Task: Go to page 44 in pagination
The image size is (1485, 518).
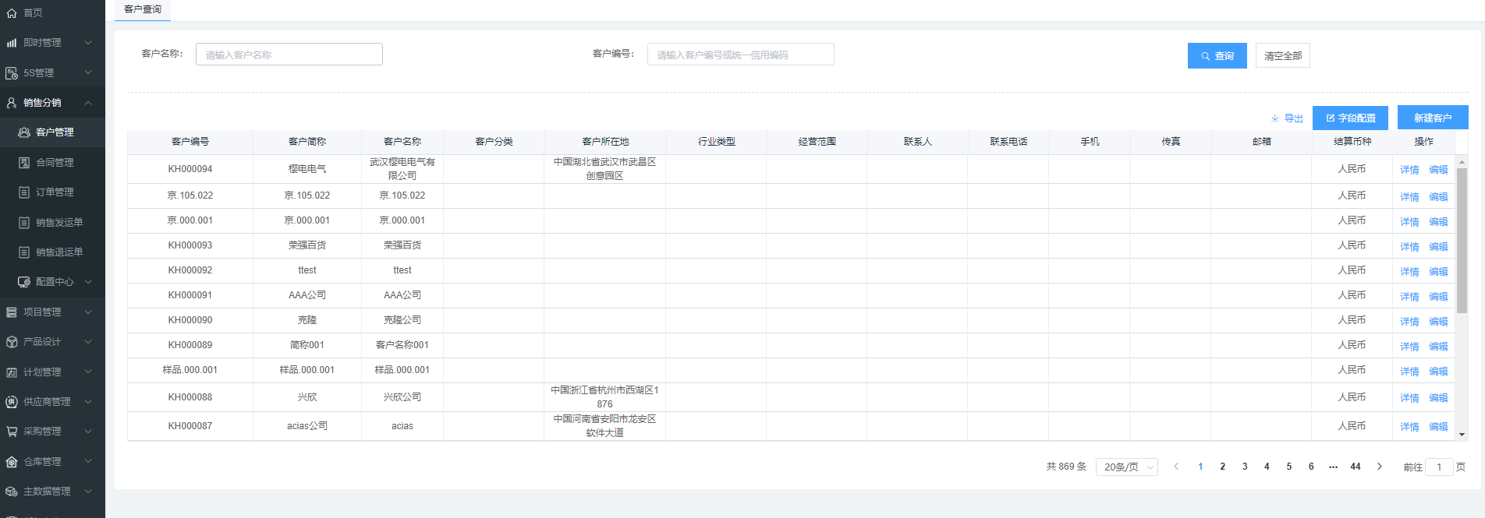Action: pos(1355,467)
